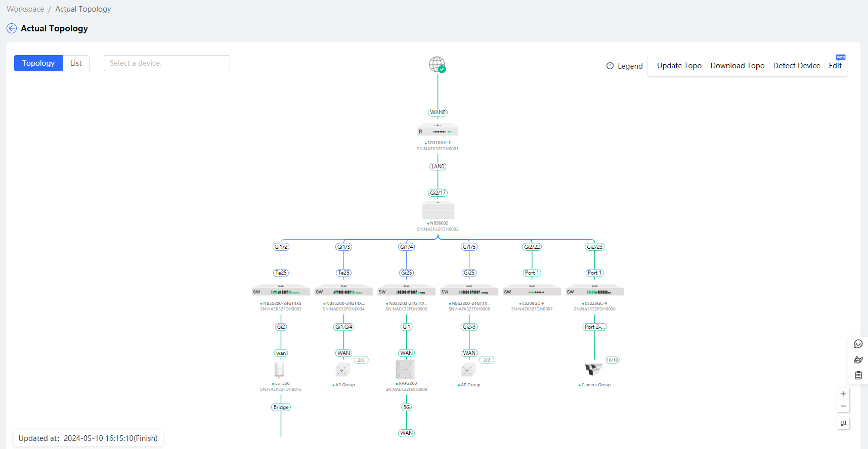This screenshot has width=868, height=449.
Task: Open the chat feedback icon
Action: (x=858, y=344)
